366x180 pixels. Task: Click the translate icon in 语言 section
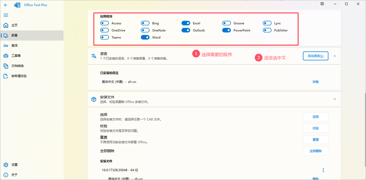click(x=94, y=56)
